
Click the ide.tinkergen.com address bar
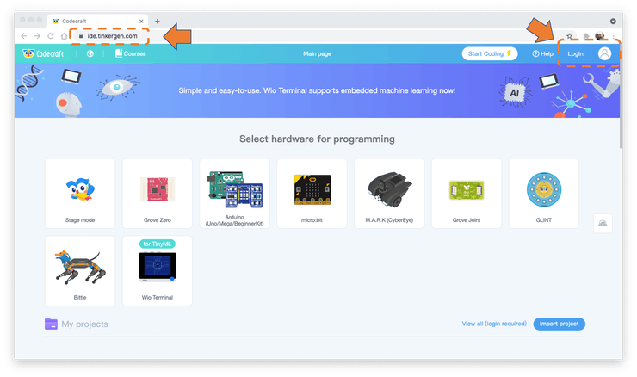[x=112, y=36]
